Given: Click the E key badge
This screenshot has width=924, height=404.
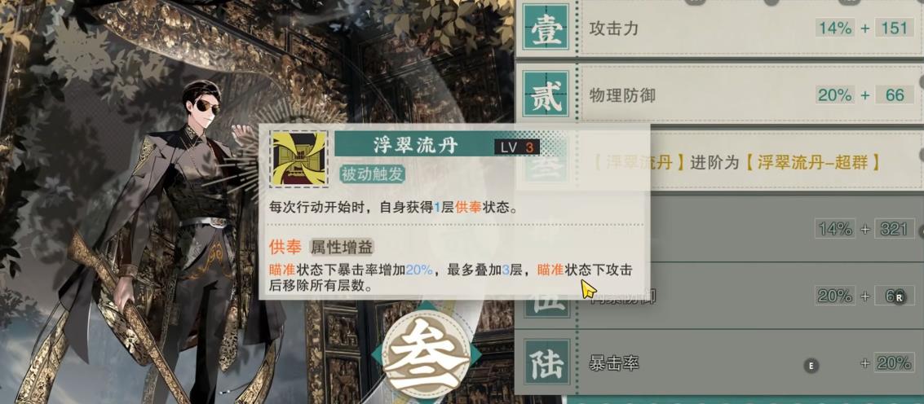Looking at the screenshot, I should point(811,366).
